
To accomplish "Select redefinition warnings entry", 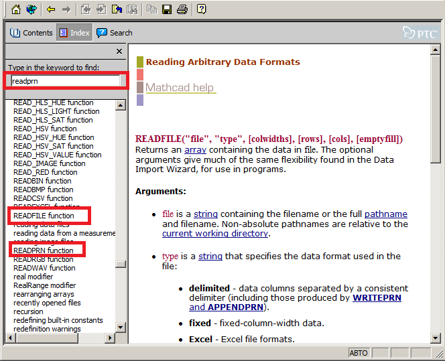I will point(47,329).
